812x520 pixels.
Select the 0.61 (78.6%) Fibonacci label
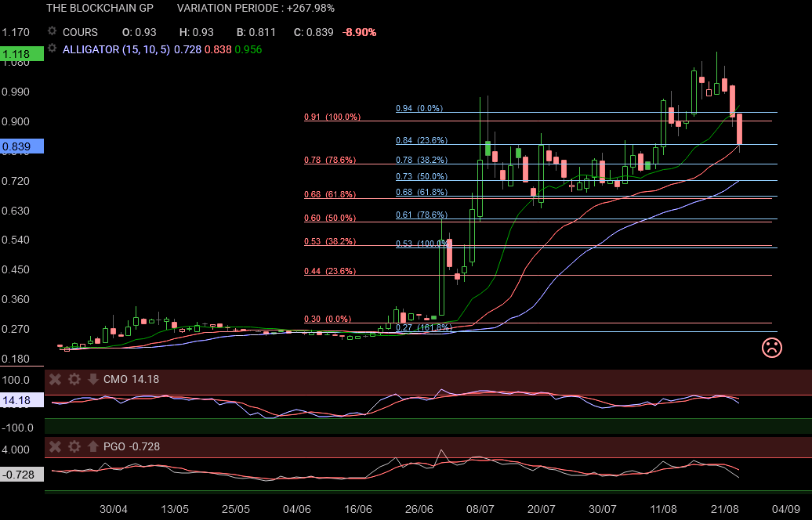click(x=422, y=215)
